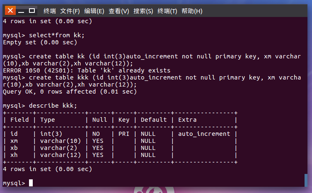Click the cursor at the mysql prompt
This screenshot has height=193, width=312.
[x=31, y=183]
